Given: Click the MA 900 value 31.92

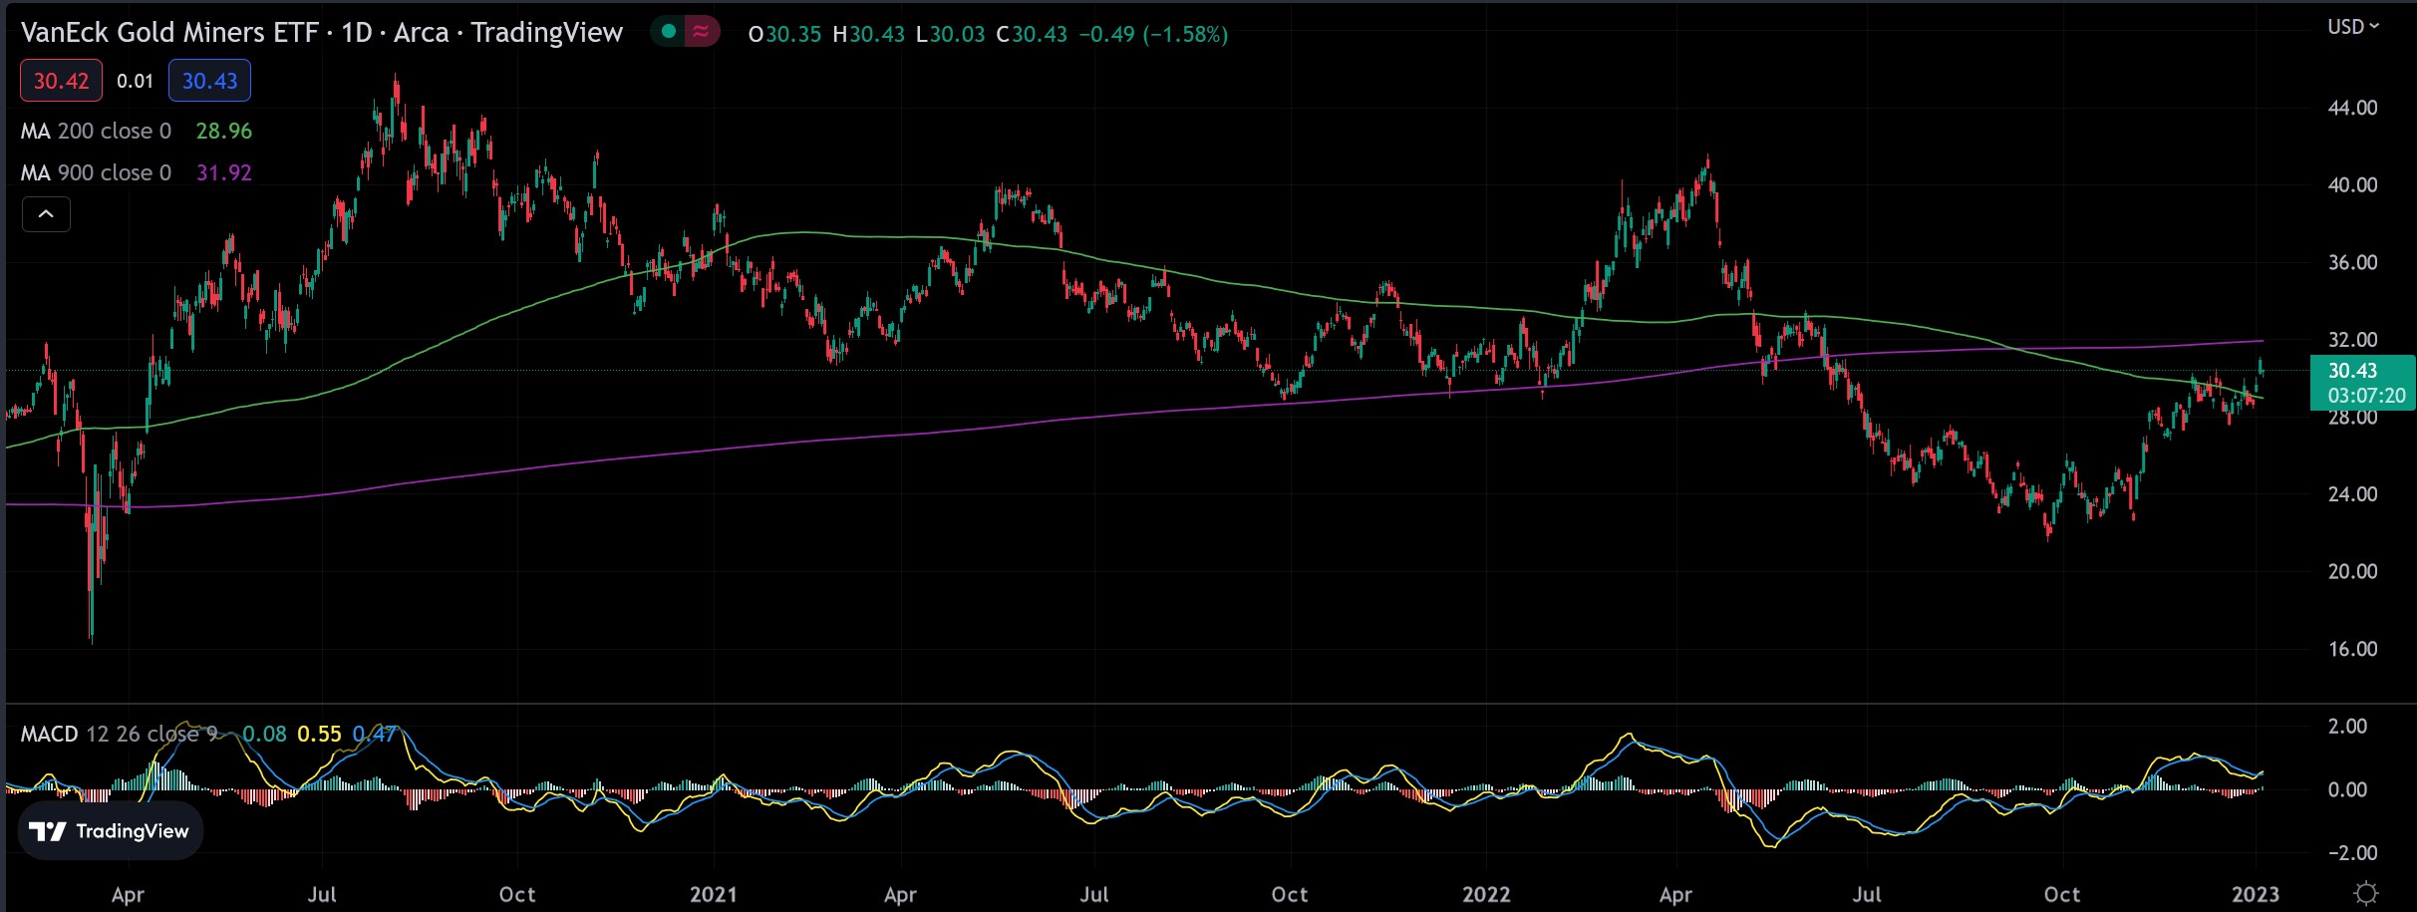Looking at the screenshot, I should [x=224, y=172].
